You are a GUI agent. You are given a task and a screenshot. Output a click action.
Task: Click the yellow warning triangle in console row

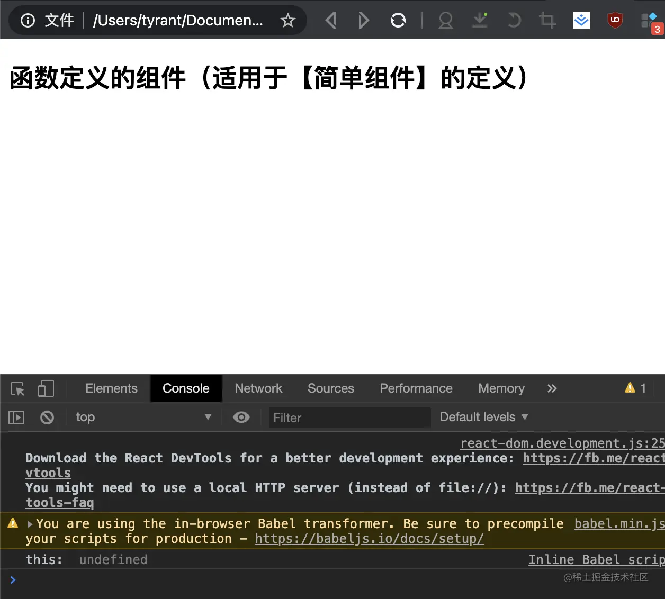(x=13, y=523)
